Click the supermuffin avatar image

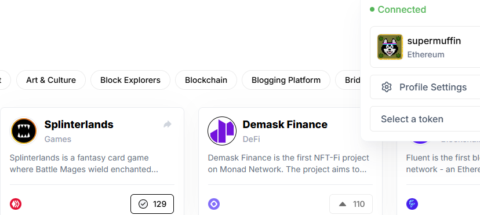pos(390,47)
